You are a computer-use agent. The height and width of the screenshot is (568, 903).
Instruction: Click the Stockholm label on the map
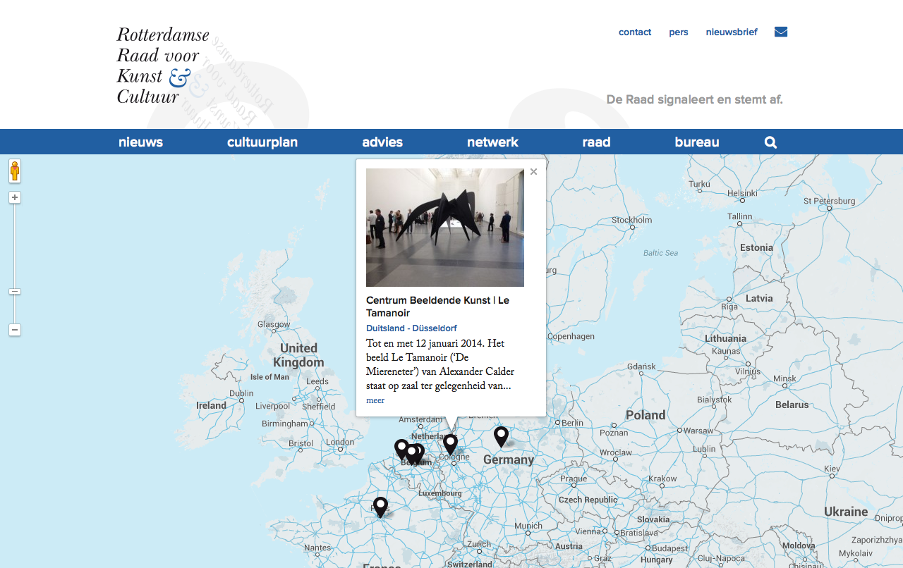pos(631,220)
